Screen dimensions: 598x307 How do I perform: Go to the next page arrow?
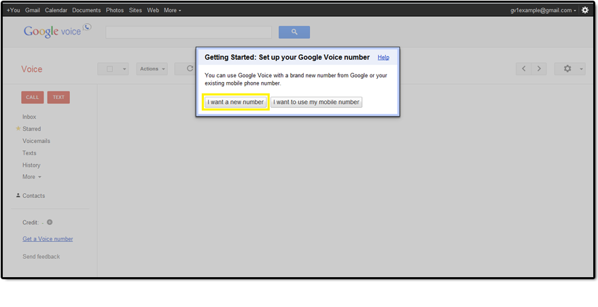click(x=539, y=68)
